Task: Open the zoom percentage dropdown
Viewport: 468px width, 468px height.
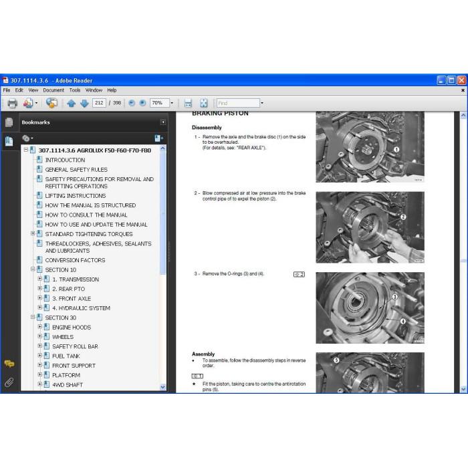Action: (x=172, y=103)
